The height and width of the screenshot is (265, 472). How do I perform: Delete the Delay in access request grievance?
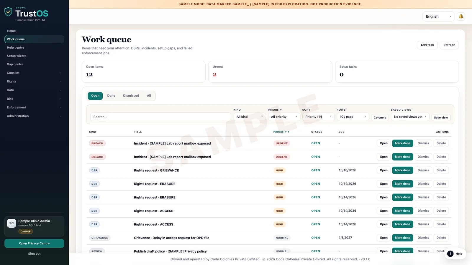(x=441, y=238)
